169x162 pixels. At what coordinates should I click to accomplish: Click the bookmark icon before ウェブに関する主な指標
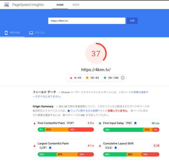pos(69,111)
